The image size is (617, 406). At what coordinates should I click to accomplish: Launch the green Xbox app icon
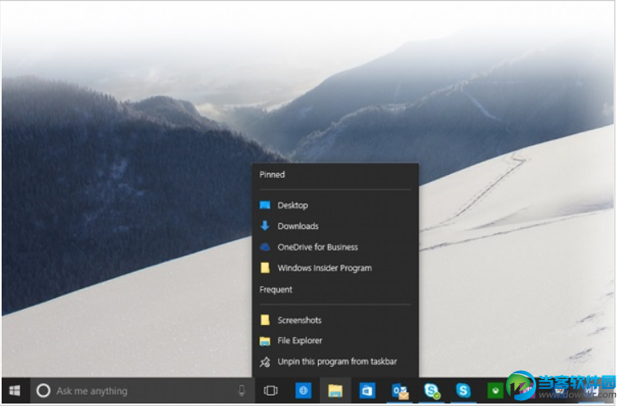point(495,391)
